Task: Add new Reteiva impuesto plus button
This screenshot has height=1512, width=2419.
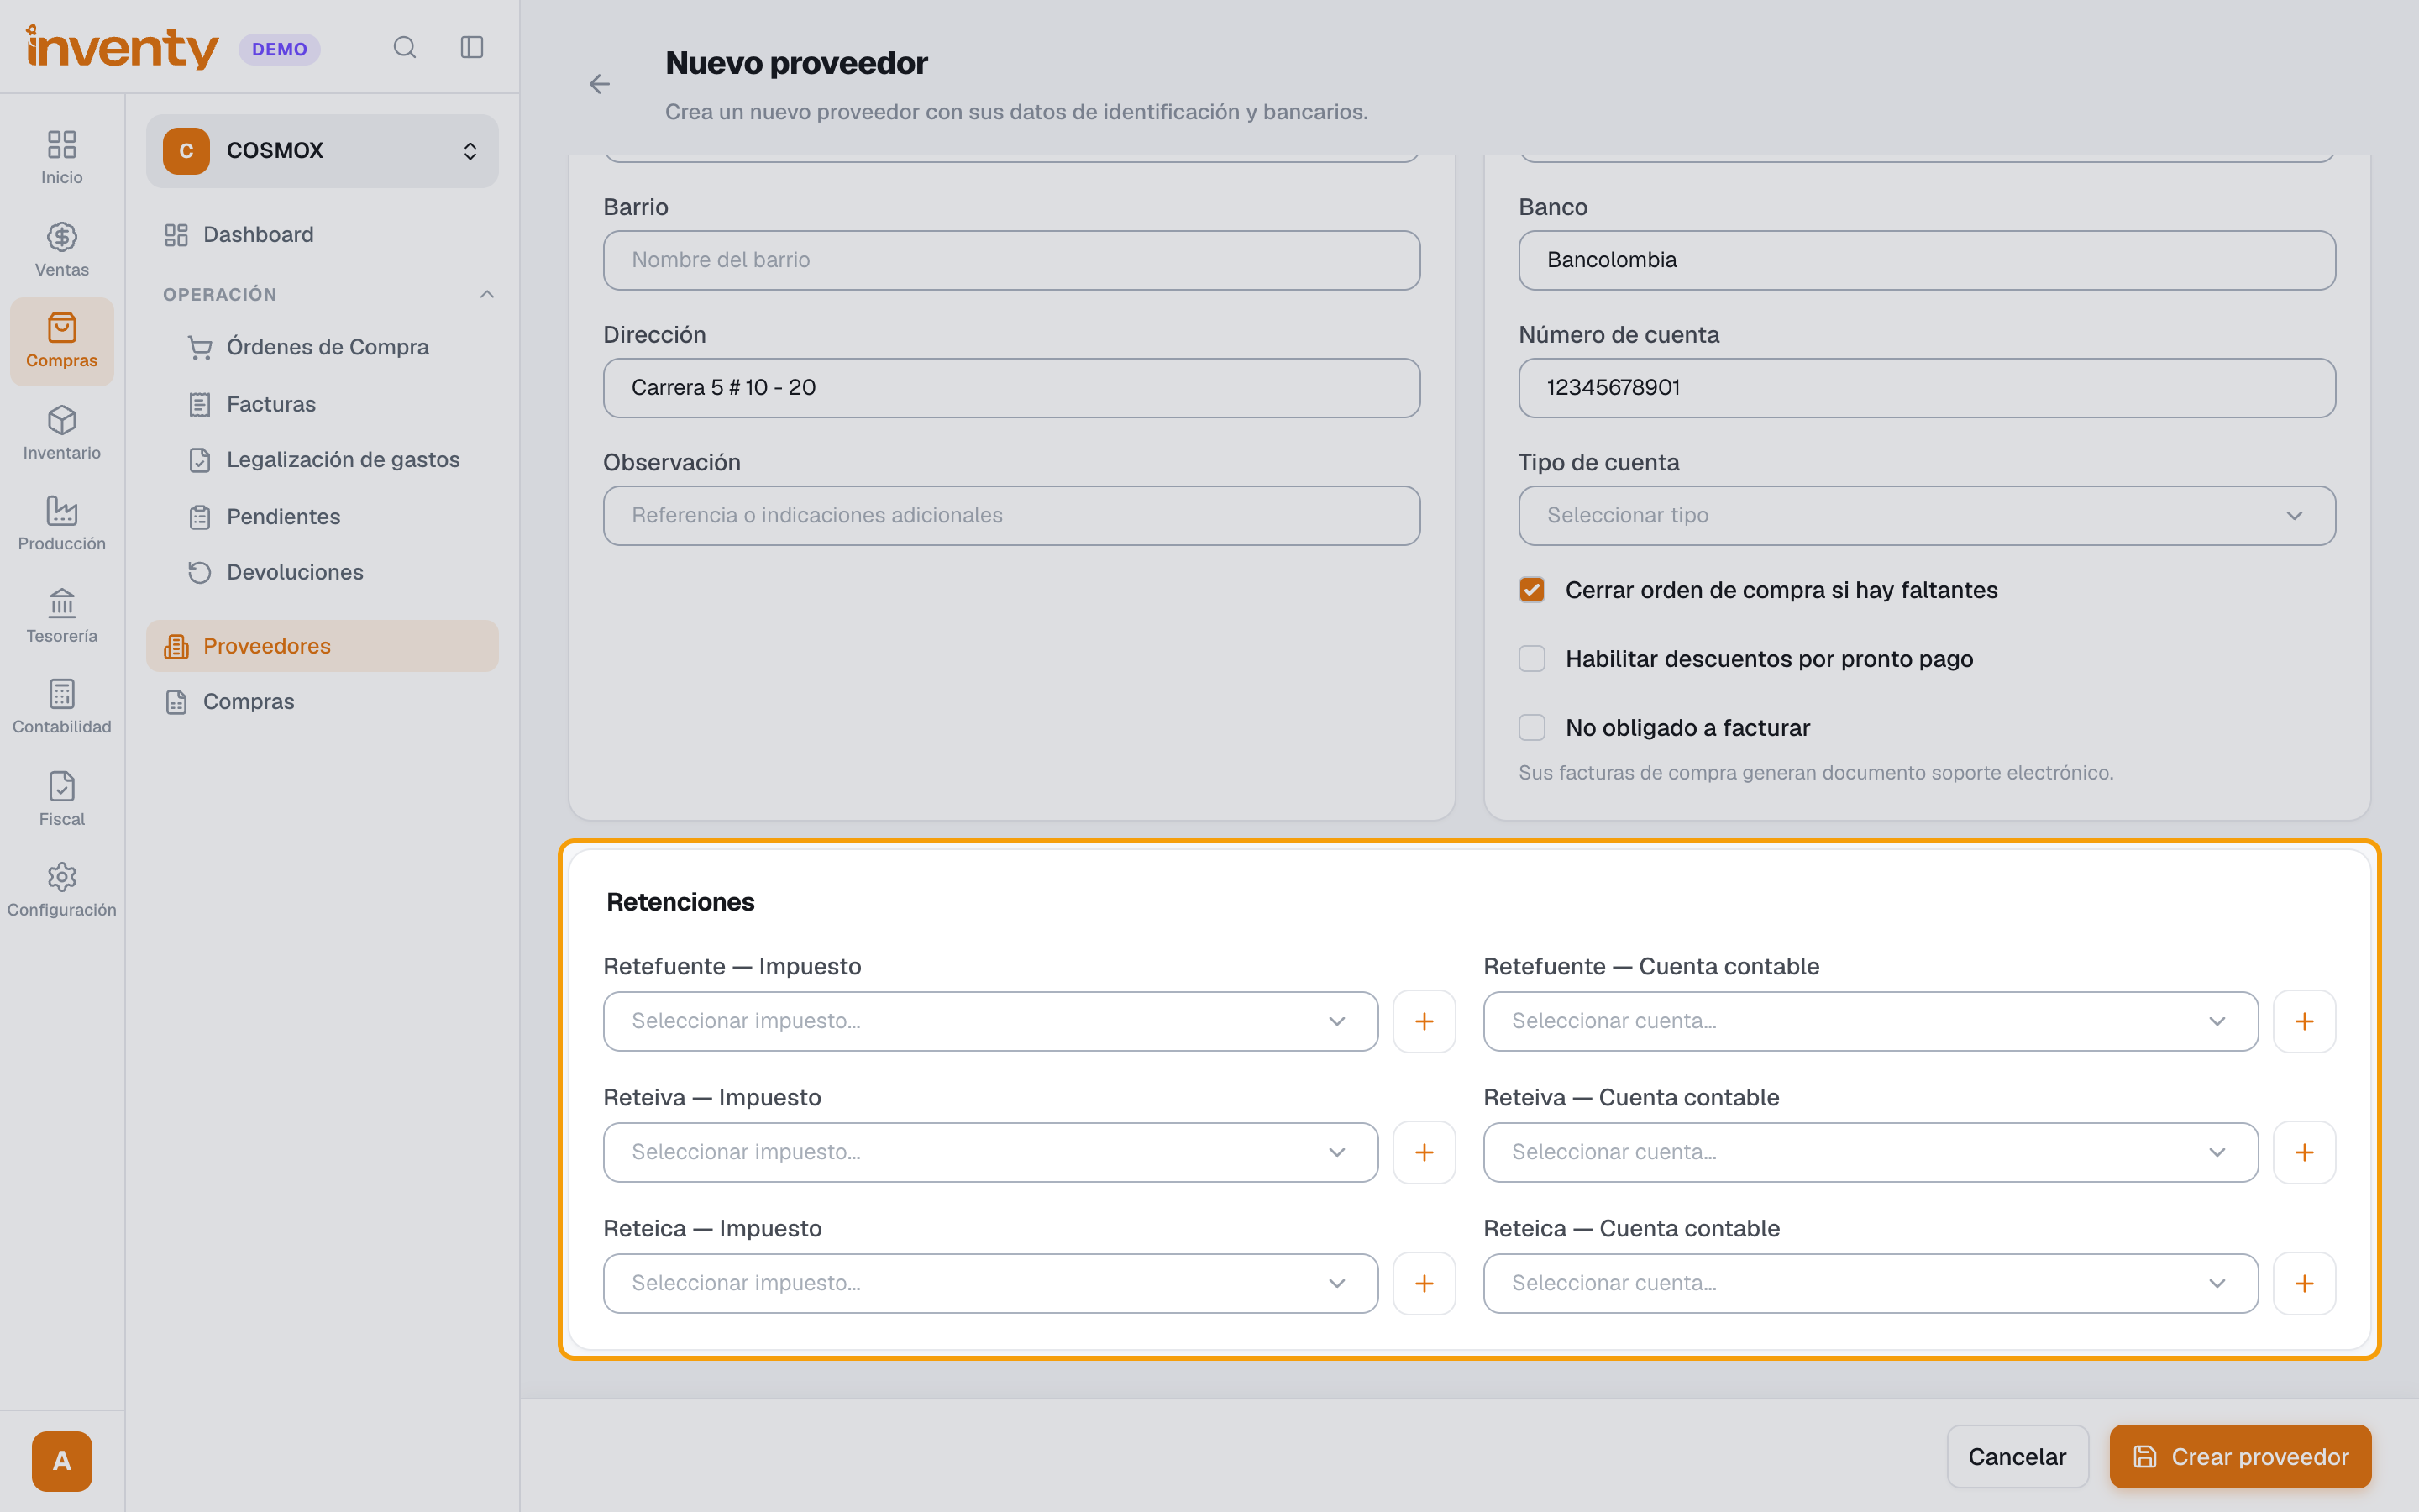Action: (1425, 1152)
